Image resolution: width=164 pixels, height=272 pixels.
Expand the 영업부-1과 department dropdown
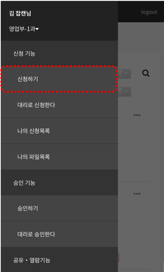pos(24,29)
